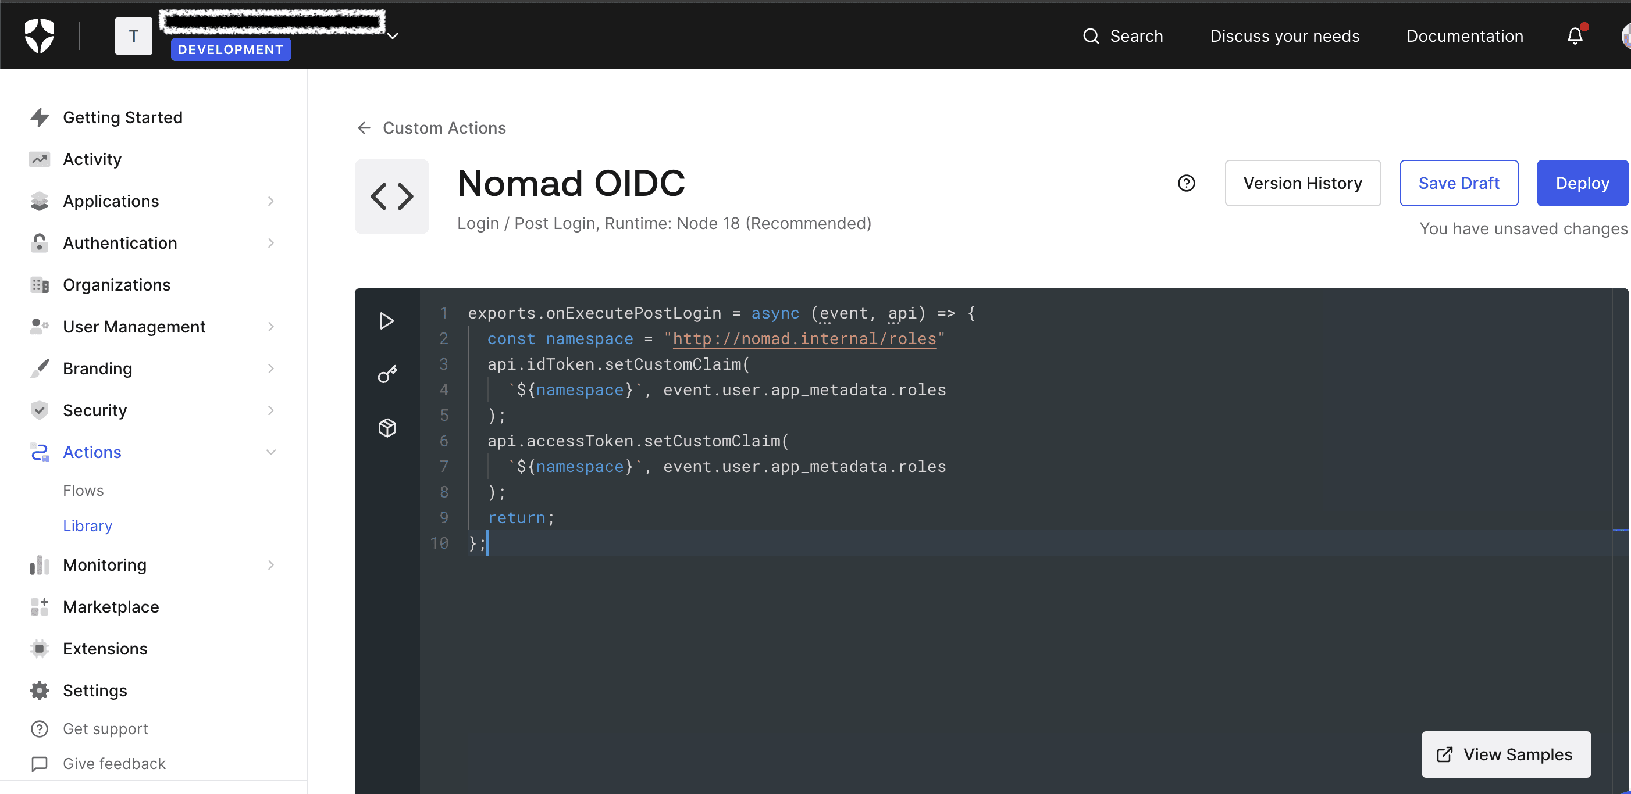The width and height of the screenshot is (1631, 794).
Task: Click the Key/Secrets icon in editor sidebar
Action: (x=386, y=373)
